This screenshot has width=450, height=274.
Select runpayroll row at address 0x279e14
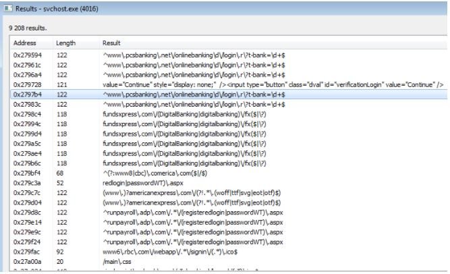click(x=229, y=222)
